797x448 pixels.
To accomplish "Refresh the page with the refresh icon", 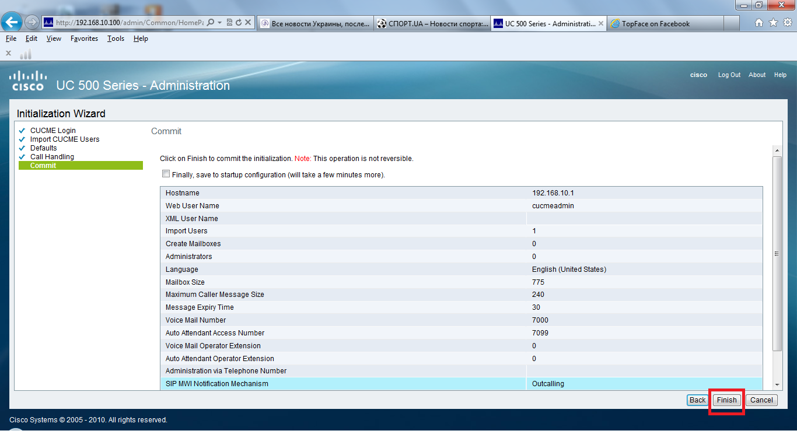I will 239,22.
